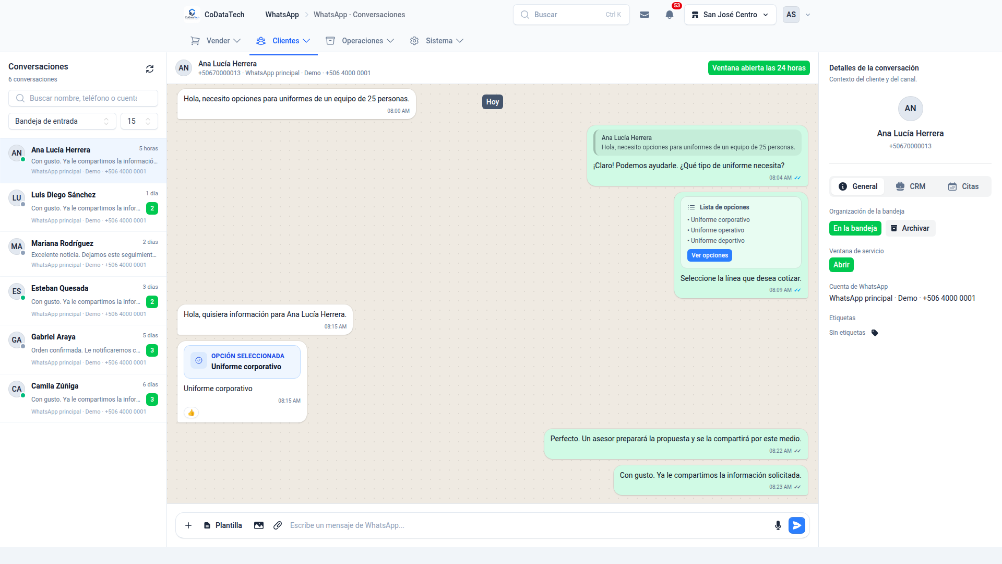Add a tag via label icon
The image size is (1002, 564).
coord(875,333)
